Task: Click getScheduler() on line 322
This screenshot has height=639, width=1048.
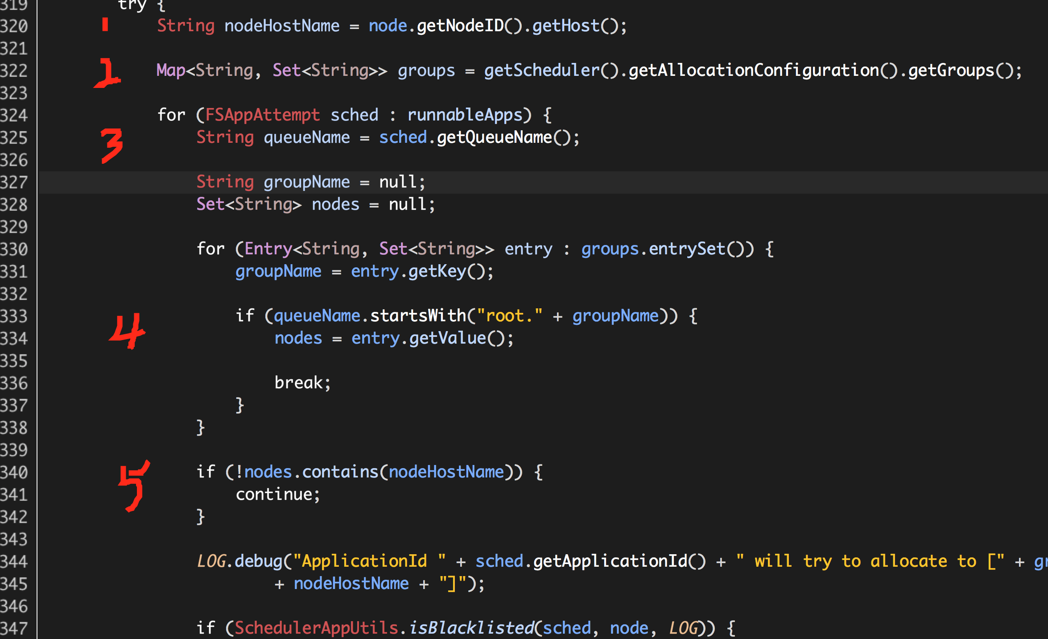Action: click(x=551, y=71)
